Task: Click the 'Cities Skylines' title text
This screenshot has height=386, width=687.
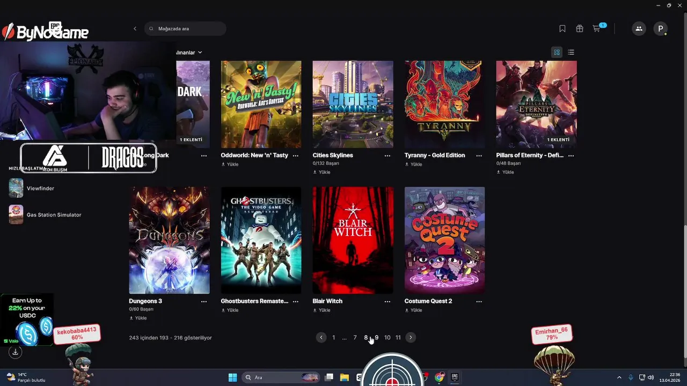Action: click(x=333, y=155)
